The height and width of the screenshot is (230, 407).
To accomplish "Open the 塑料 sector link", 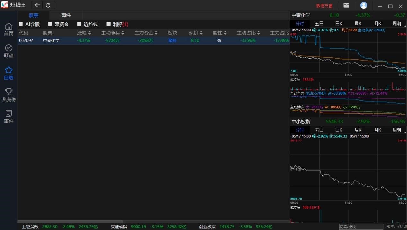I will (173, 40).
